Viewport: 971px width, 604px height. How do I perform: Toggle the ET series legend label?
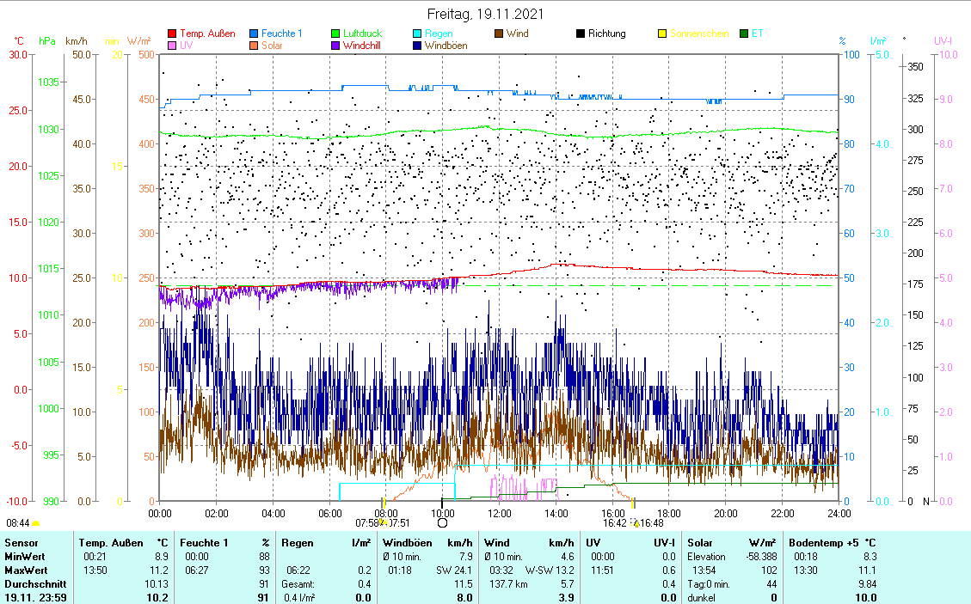[x=757, y=34]
